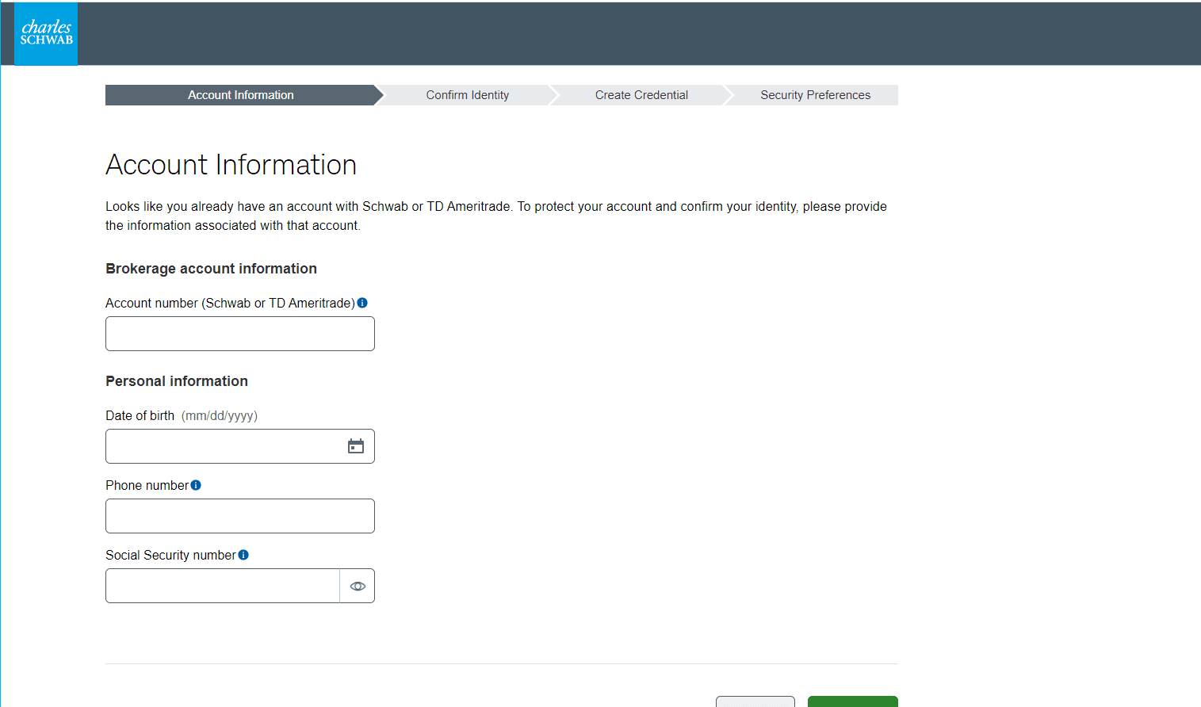This screenshot has height=707, width=1201.
Task: Click the Charles Schwab logo
Action: (46, 33)
